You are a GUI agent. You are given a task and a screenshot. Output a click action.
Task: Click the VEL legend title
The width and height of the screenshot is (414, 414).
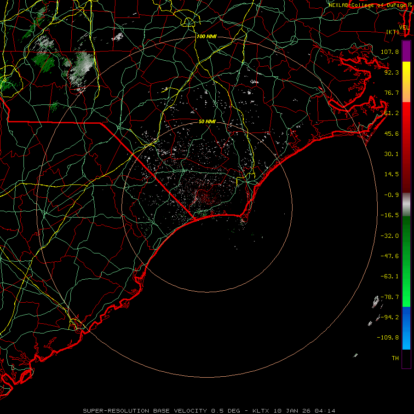(x=404, y=27)
